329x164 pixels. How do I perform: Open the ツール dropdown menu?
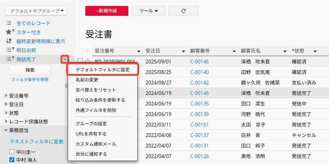tap(148, 11)
